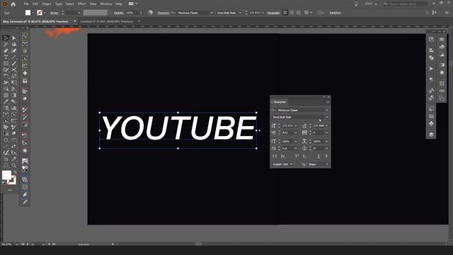Select the Line Segment tool

(x=14, y=57)
